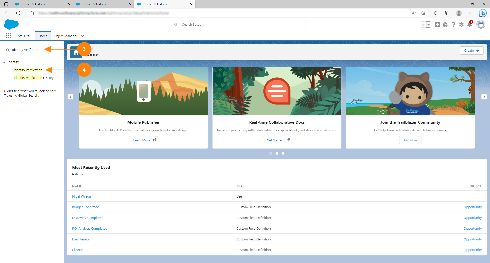
Task: Click the Trailhead guidance icon
Action: pyautogui.click(x=445, y=24)
